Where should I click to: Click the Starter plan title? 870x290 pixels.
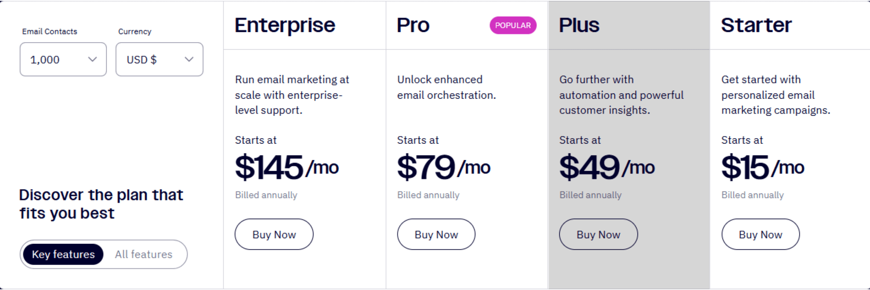point(756,25)
